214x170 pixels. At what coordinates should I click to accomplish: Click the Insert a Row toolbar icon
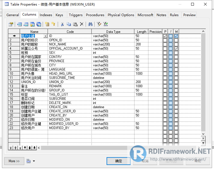click(20, 24)
